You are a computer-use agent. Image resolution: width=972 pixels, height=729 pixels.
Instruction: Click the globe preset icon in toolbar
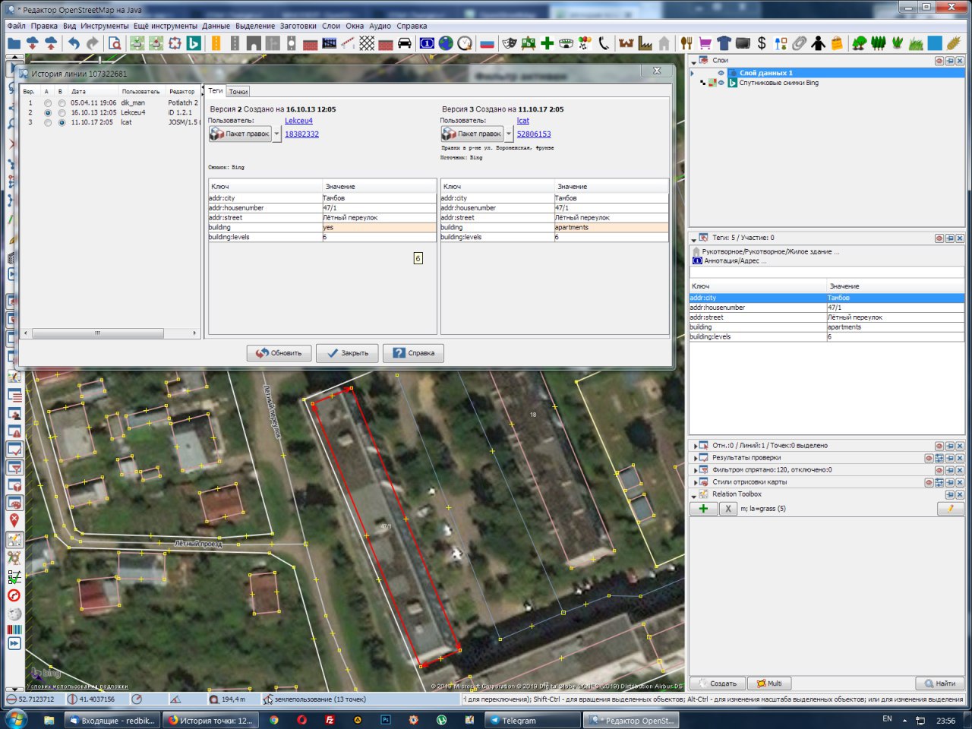point(446,43)
